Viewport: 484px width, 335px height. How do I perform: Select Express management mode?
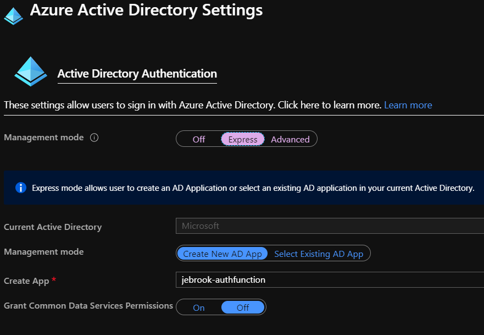click(243, 140)
